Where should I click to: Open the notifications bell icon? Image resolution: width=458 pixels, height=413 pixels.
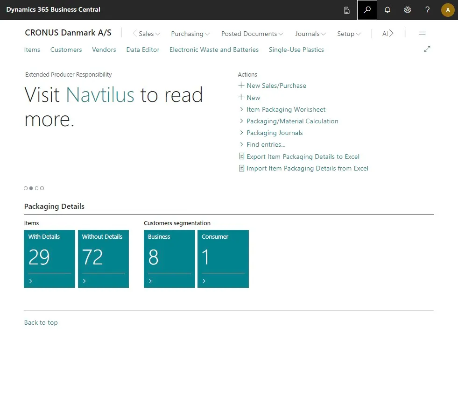[x=387, y=10]
